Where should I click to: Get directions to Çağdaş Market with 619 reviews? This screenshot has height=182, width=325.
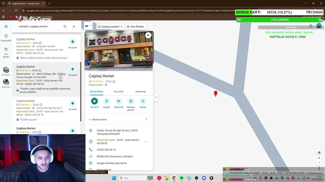point(73,131)
